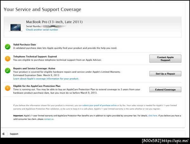This screenshot has width=190, height=144.
Task: Click Repairs and Service Coverage: Active heading
Action: pyautogui.click(x=34, y=69)
